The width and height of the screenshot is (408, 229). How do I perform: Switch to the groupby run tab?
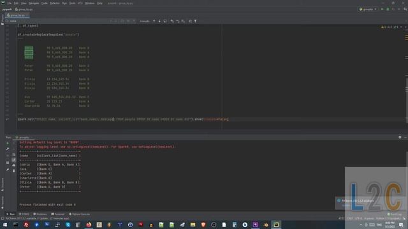(x=24, y=137)
